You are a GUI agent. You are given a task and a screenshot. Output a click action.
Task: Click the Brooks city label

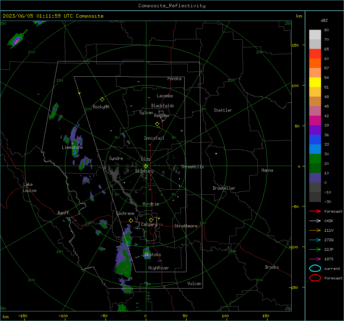click(x=272, y=267)
